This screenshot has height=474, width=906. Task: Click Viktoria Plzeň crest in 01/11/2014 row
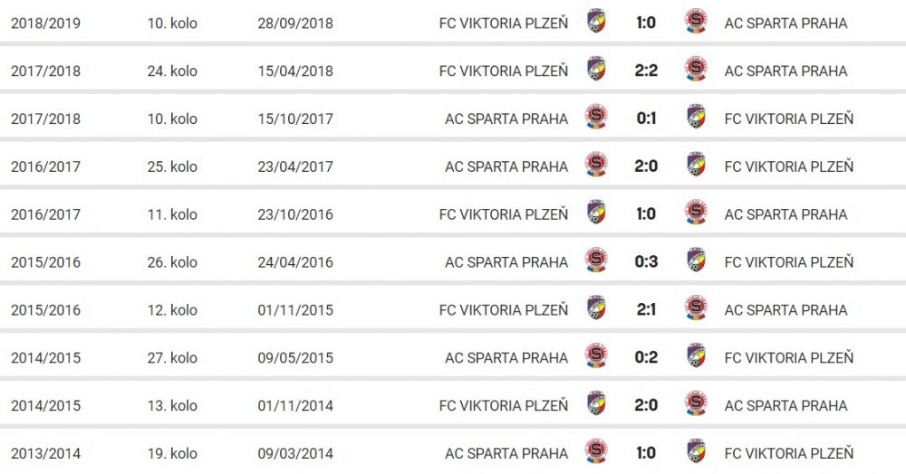596,404
